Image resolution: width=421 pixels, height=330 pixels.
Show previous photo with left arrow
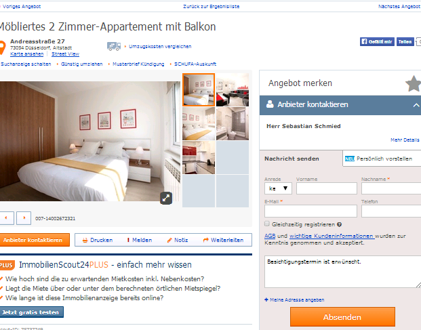[6, 218]
